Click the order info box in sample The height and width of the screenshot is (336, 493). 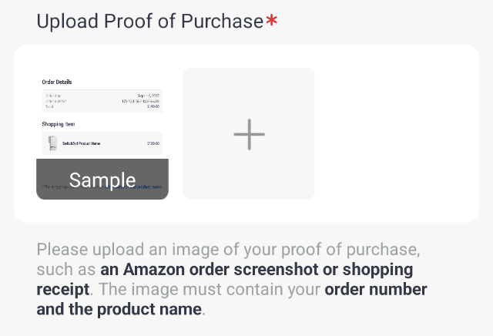102,101
